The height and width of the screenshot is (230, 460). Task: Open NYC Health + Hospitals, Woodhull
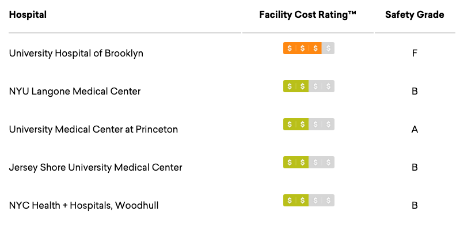tap(84, 205)
